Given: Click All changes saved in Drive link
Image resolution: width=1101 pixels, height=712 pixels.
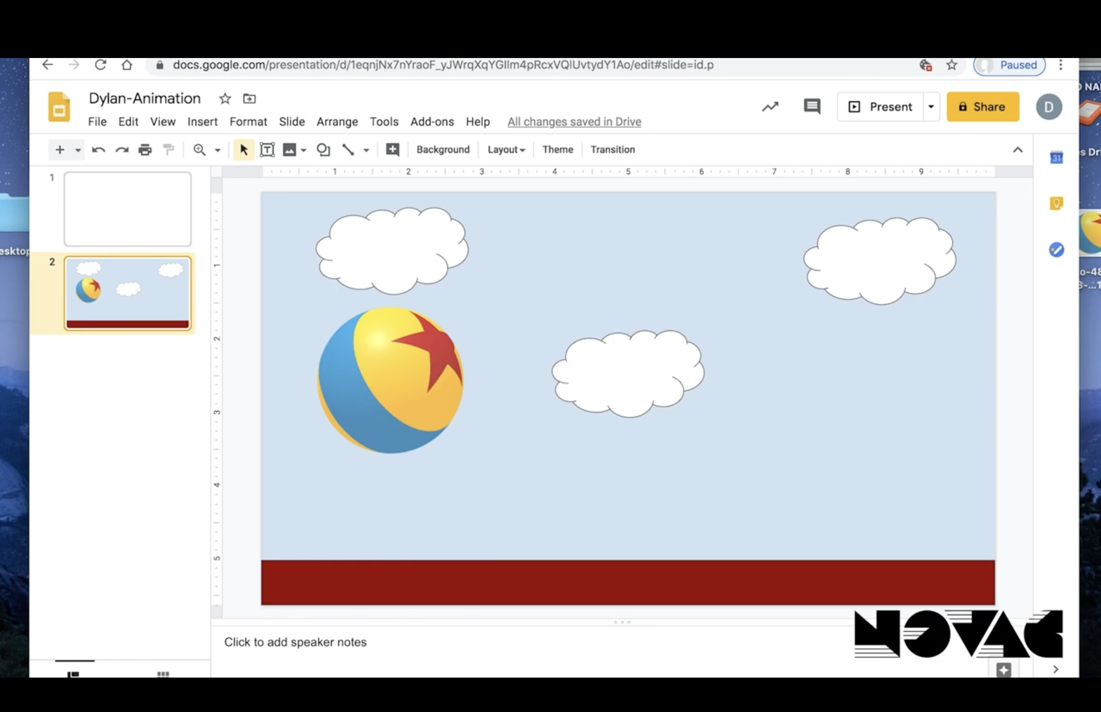Looking at the screenshot, I should click(x=574, y=122).
